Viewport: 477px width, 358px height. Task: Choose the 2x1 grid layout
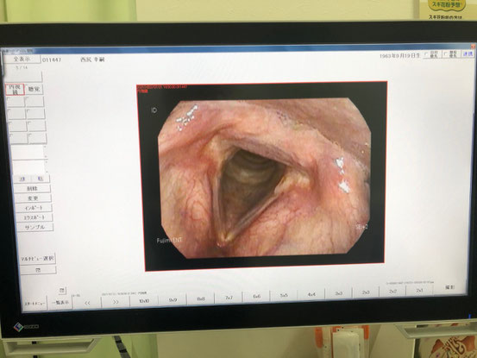419,291
